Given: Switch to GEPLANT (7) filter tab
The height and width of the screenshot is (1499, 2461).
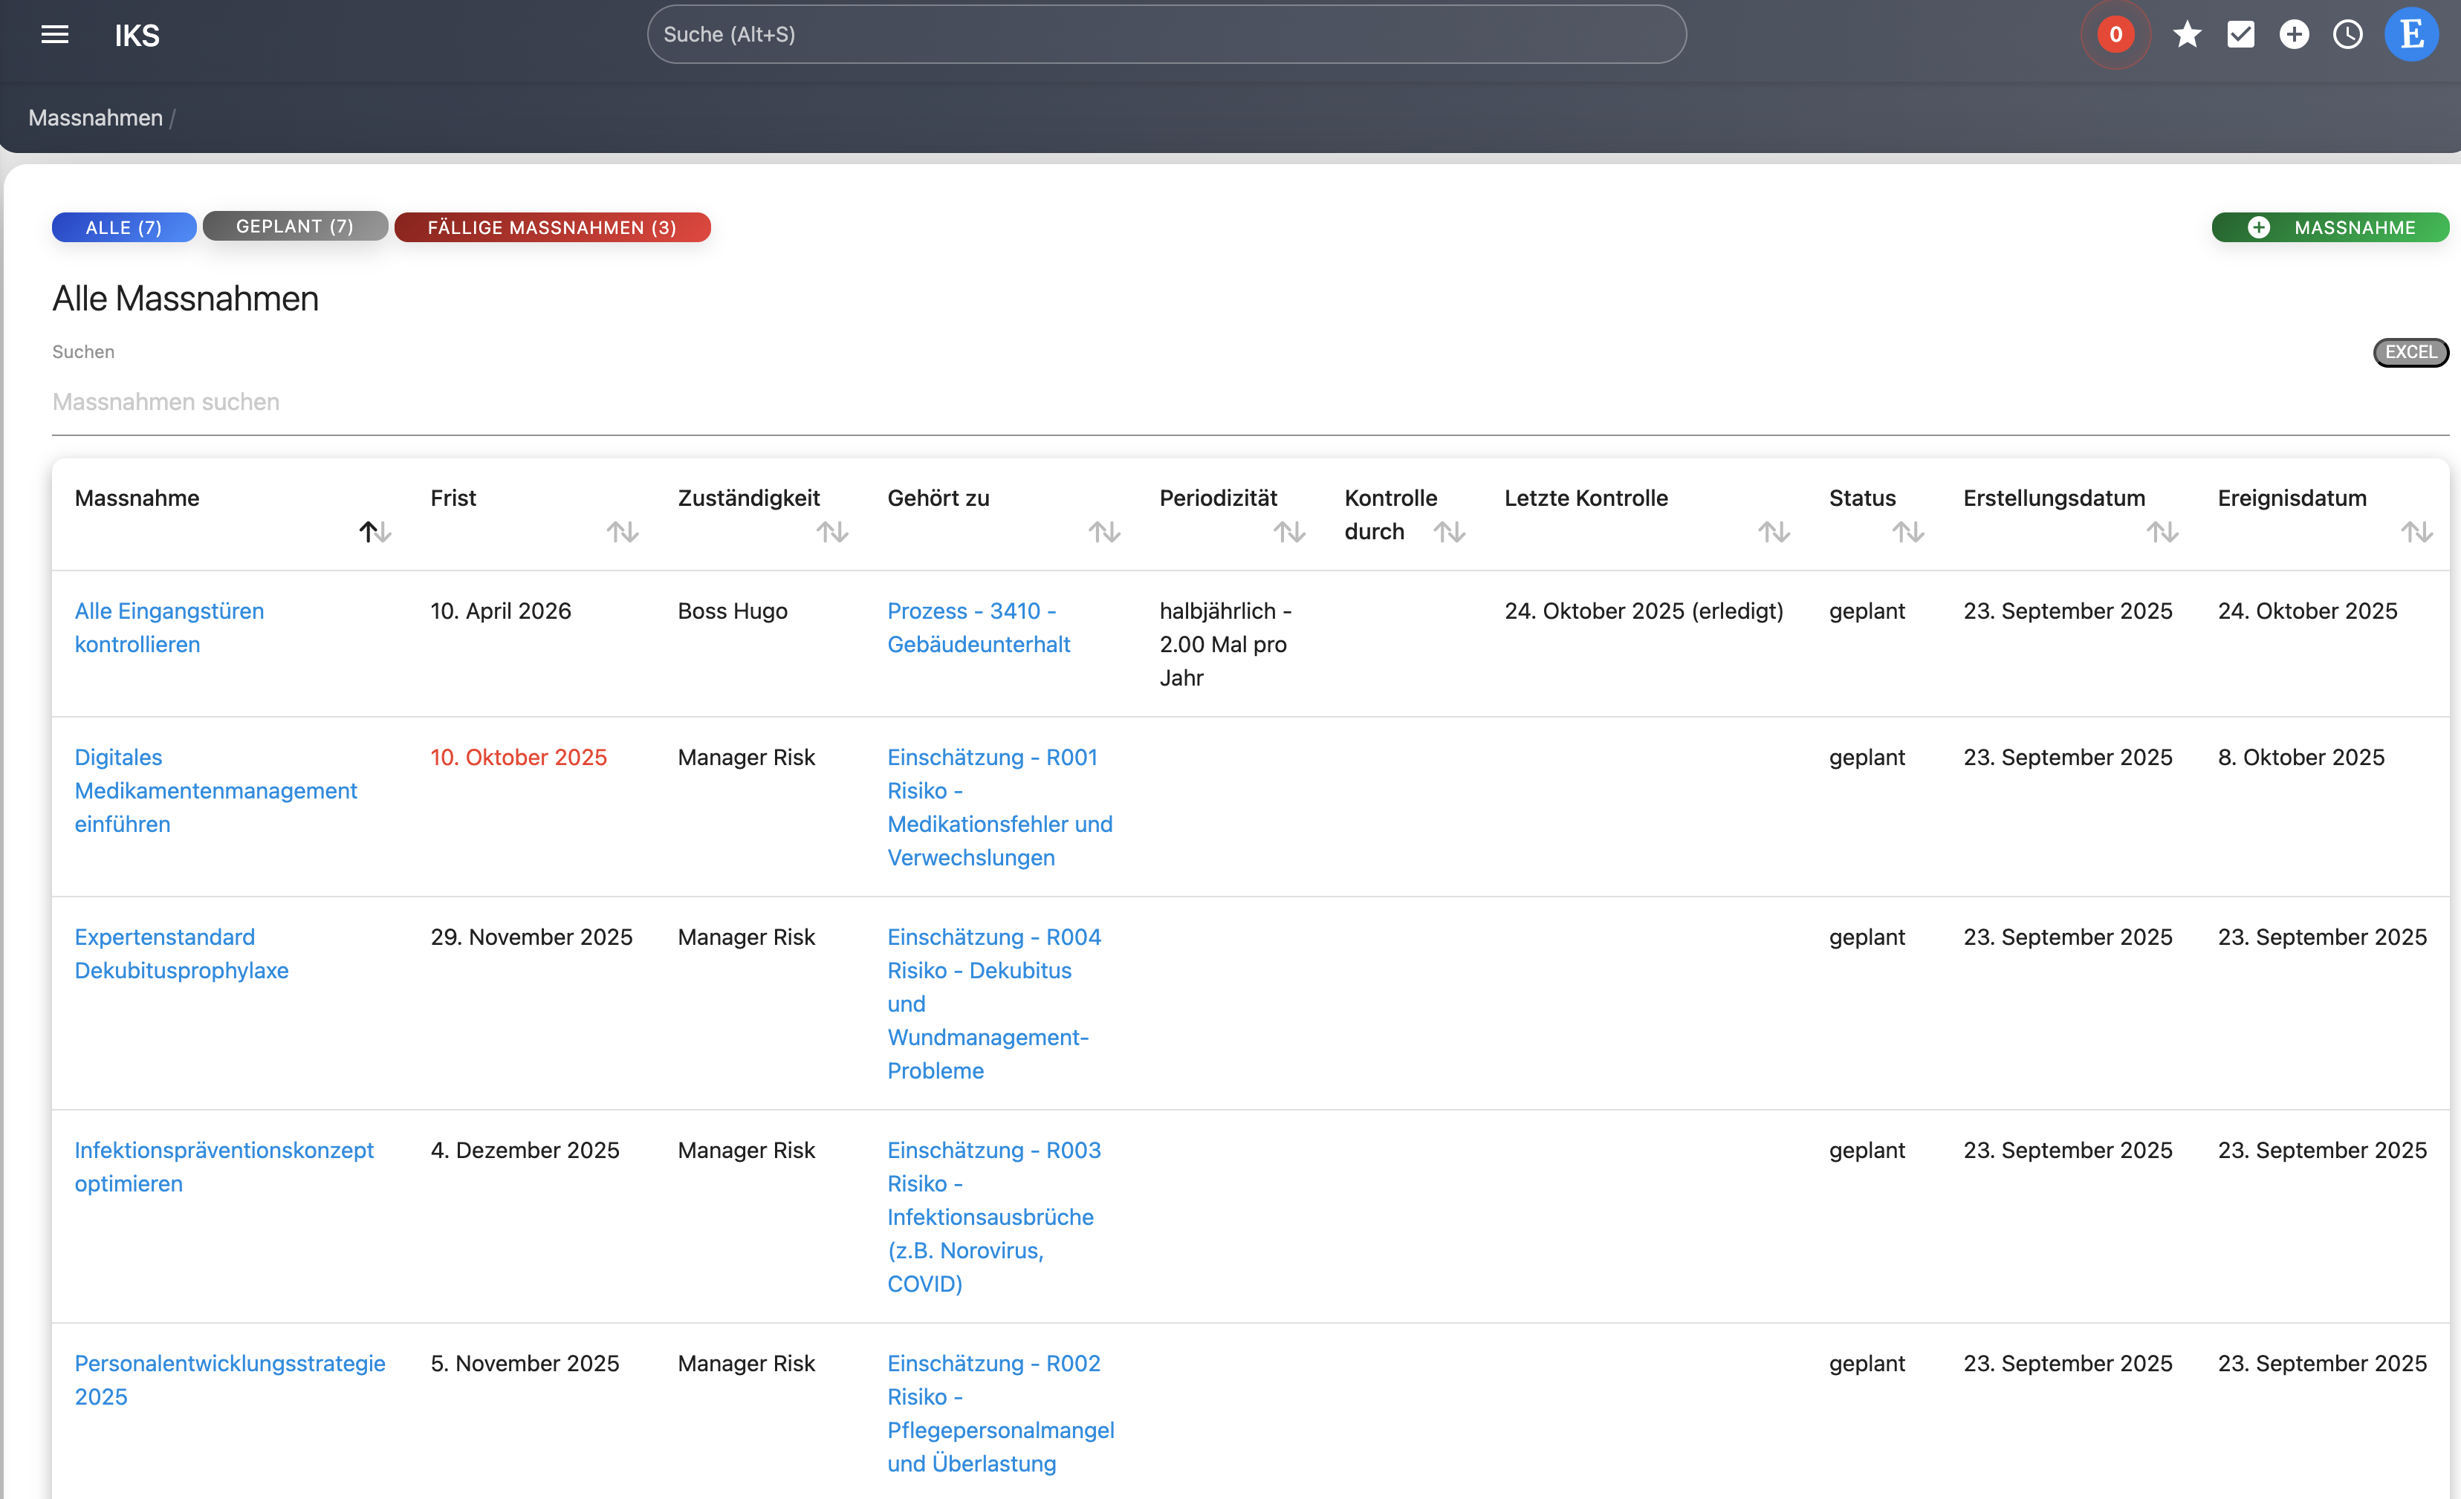Looking at the screenshot, I should 295,227.
